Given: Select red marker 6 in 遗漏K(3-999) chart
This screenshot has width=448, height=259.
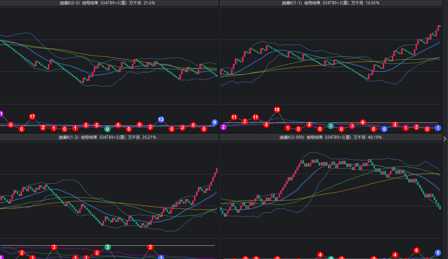Looking at the screenshot, I should coord(416,250).
